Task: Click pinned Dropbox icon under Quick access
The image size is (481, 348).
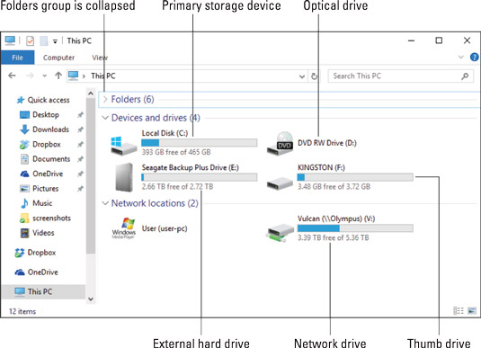Action: click(x=24, y=144)
